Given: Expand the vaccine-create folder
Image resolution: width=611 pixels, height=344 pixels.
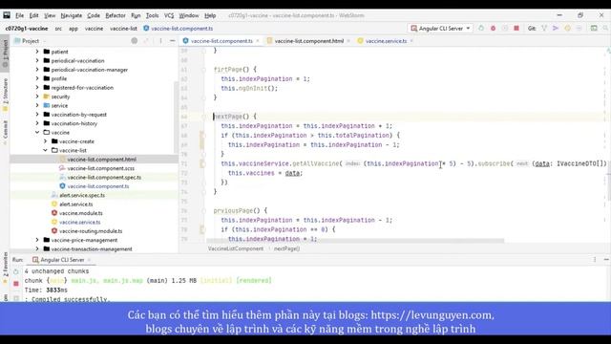Looking at the screenshot, I should click(45, 141).
